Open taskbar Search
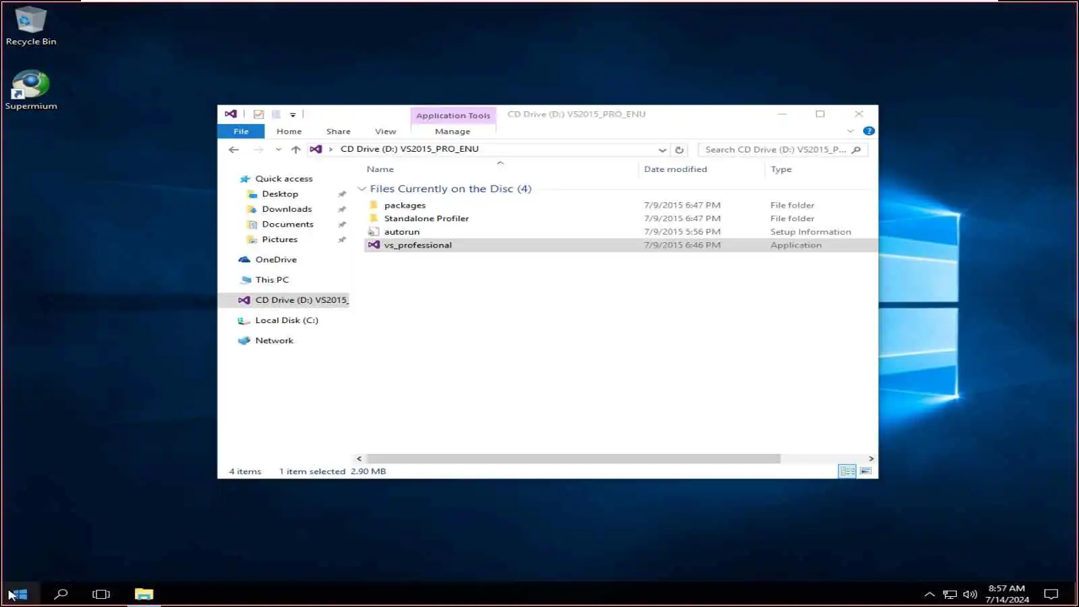The image size is (1079, 607). pos(61,594)
